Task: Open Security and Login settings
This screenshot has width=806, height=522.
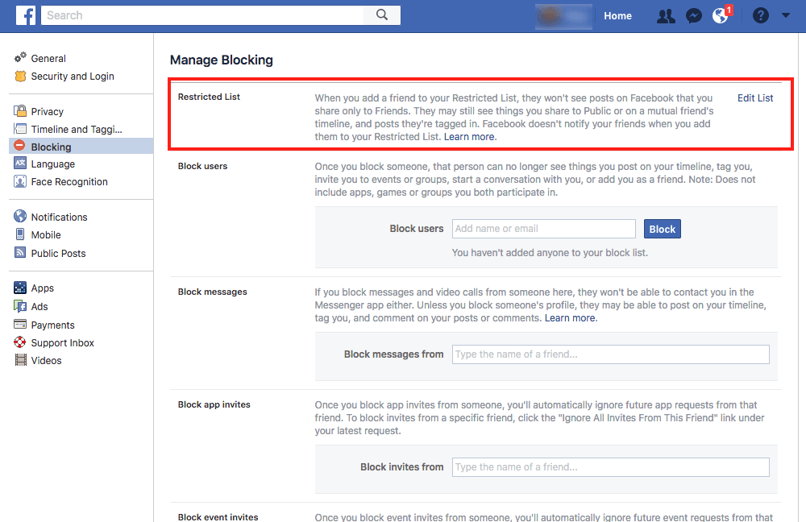Action: [x=73, y=76]
